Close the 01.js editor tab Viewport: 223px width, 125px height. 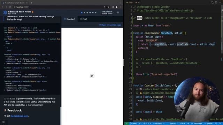[139, 2]
